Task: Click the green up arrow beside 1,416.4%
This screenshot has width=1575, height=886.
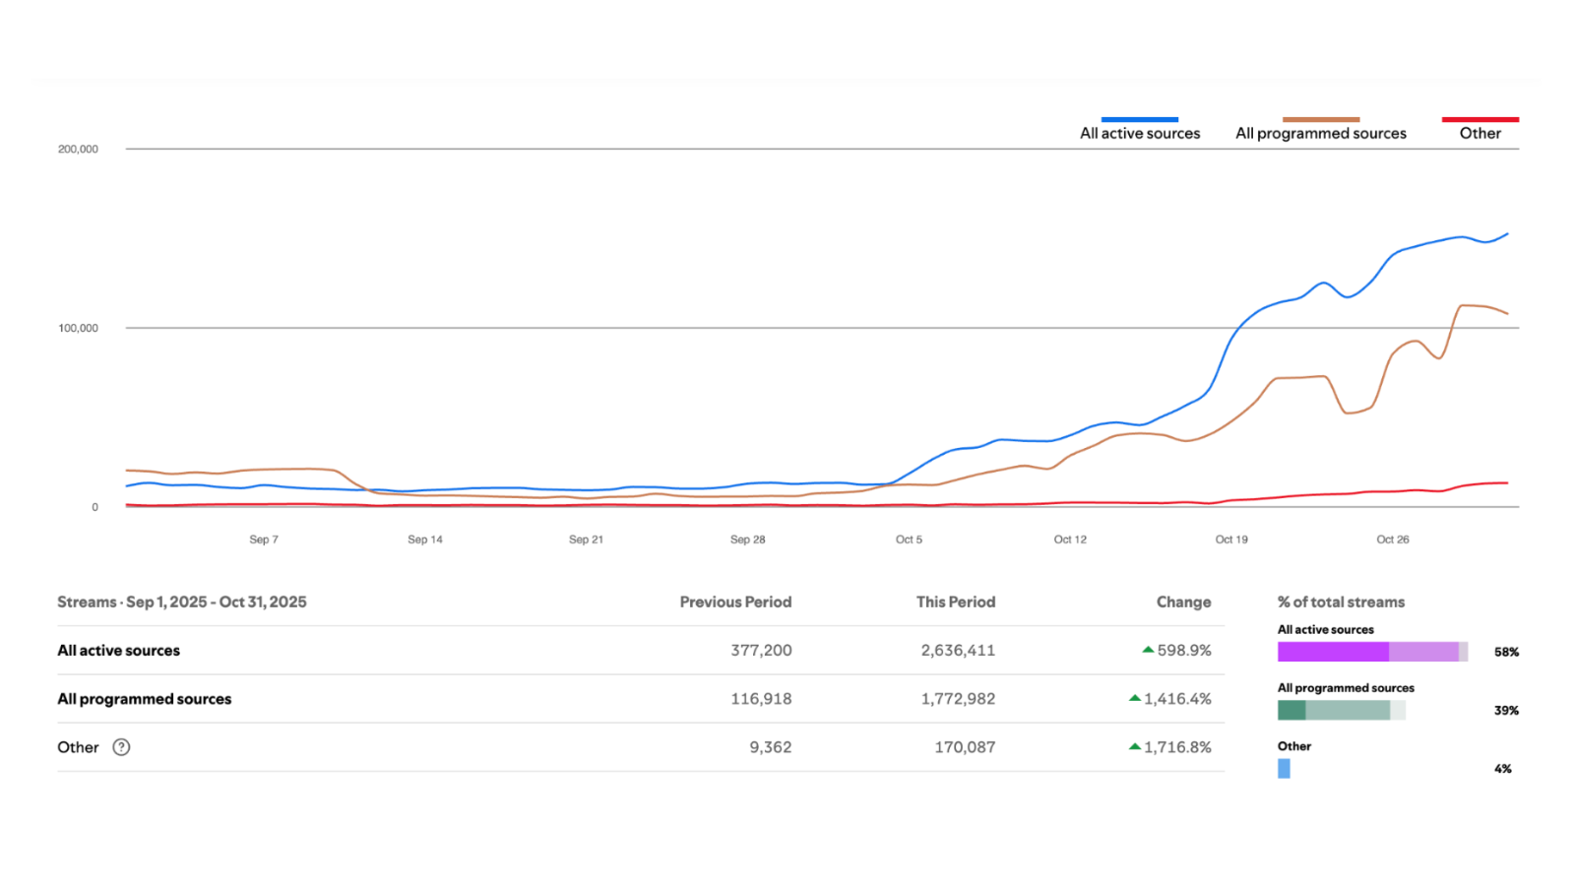Action: pyautogui.click(x=1135, y=698)
